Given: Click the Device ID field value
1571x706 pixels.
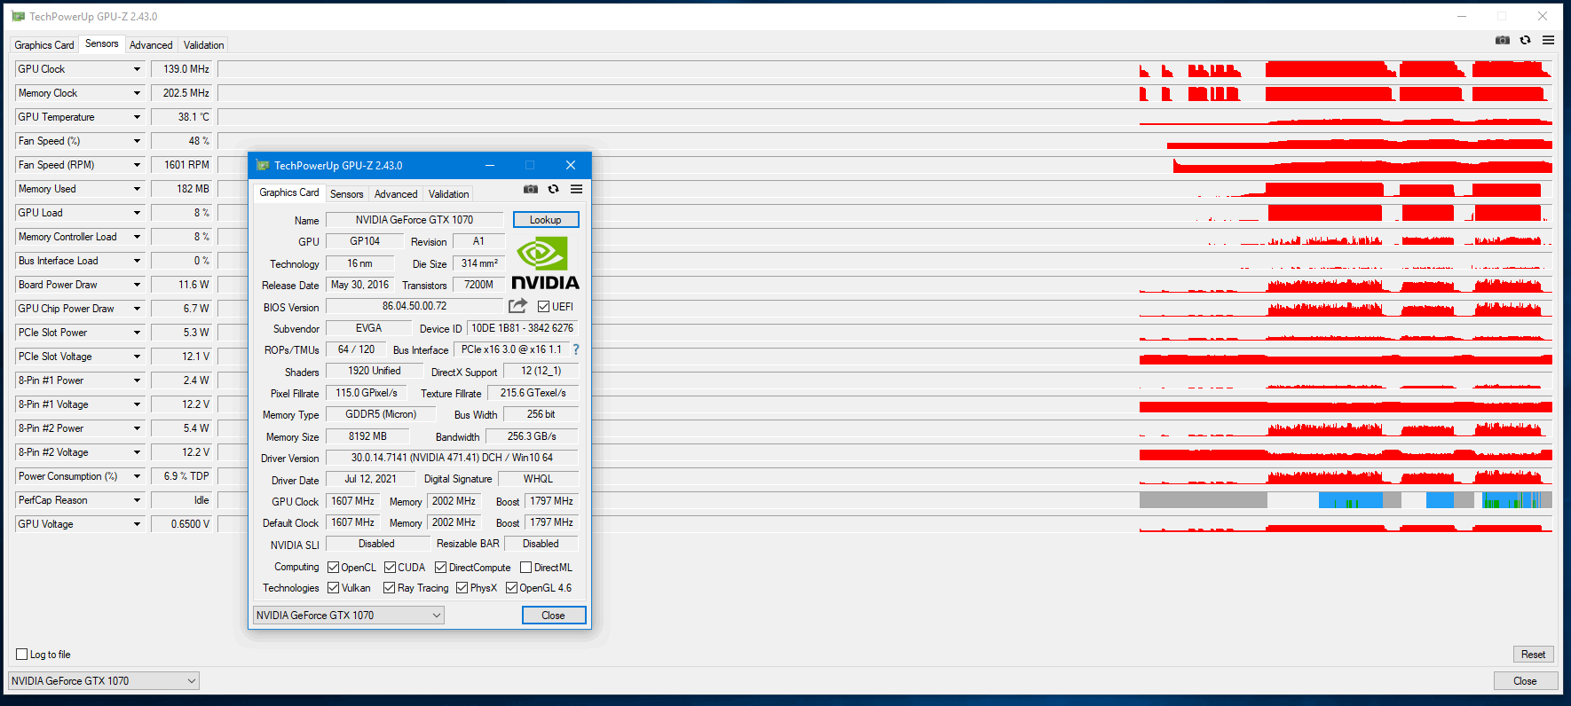Looking at the screenshot, I should pos(522,328).
